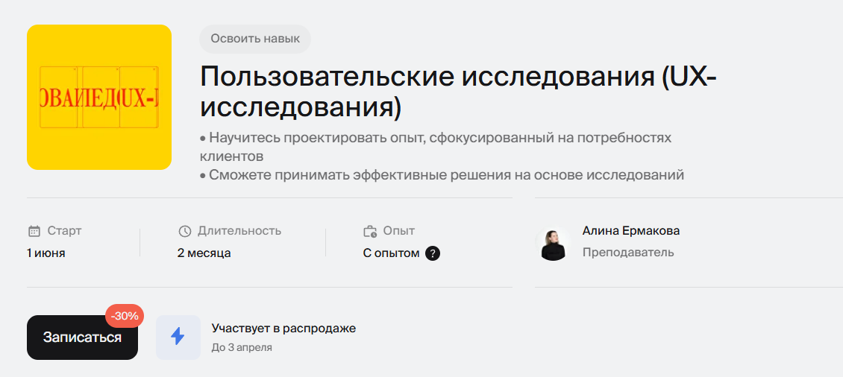Open the Пользовательские исследования course title
The height and width of the screenshot is (377, 843).
tap(457, 92)
